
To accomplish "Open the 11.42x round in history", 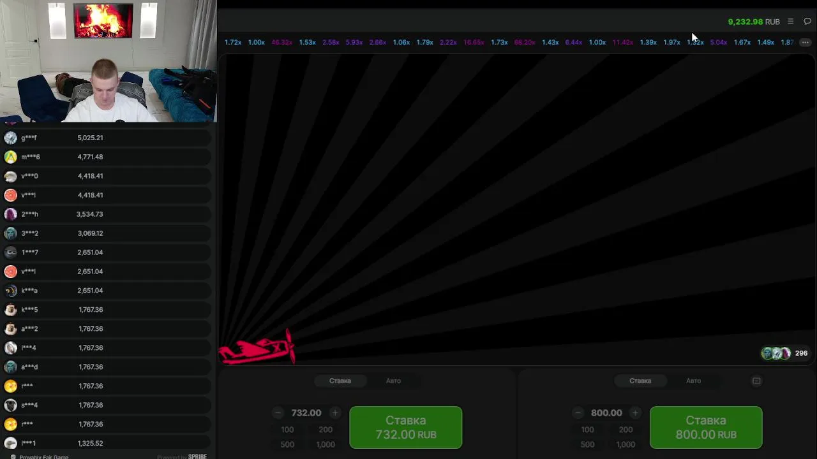I will [x=622, y=42].
